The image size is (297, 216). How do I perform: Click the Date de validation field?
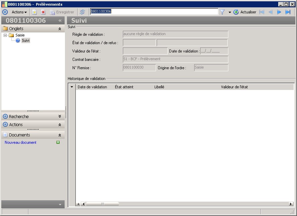(x=214, y=51)
